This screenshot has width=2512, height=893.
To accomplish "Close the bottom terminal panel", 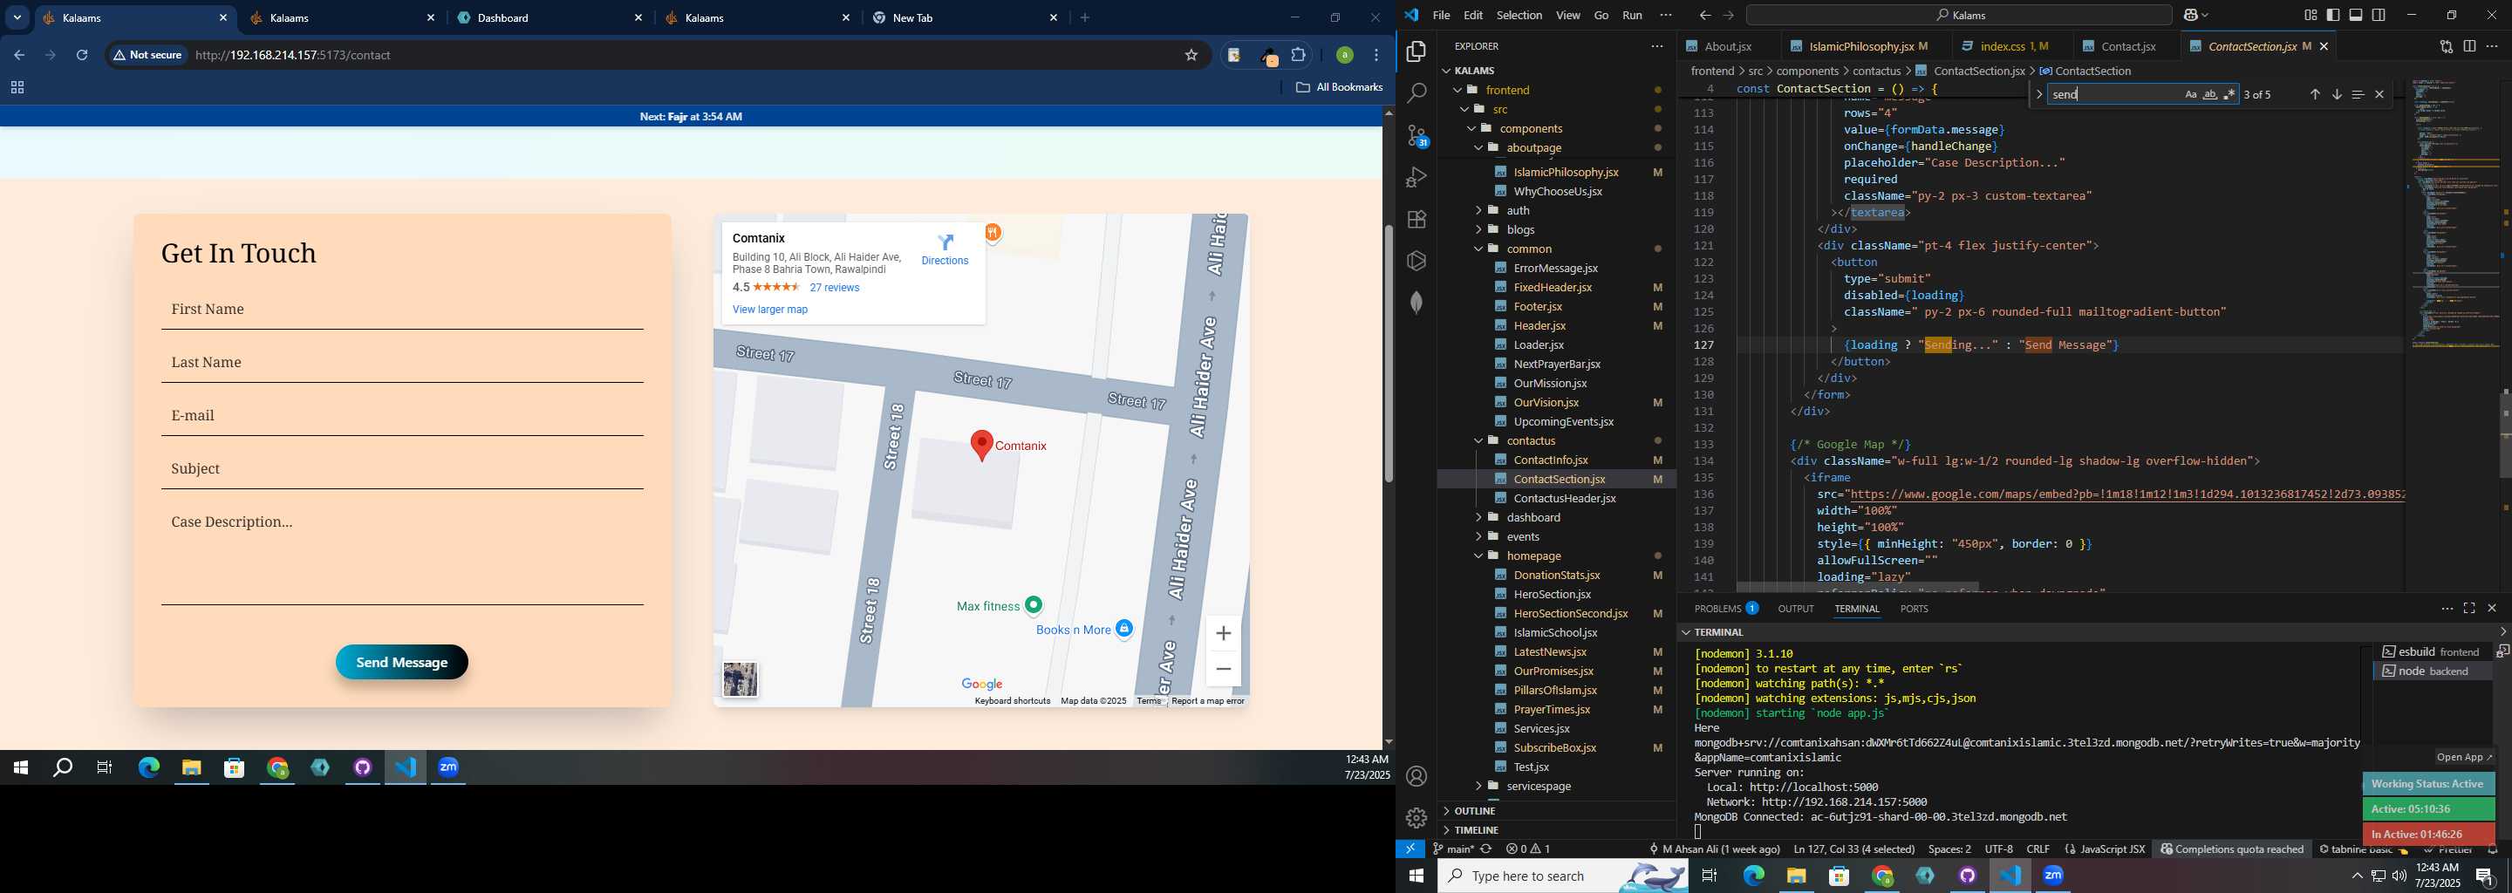I will click(2493, 609).
